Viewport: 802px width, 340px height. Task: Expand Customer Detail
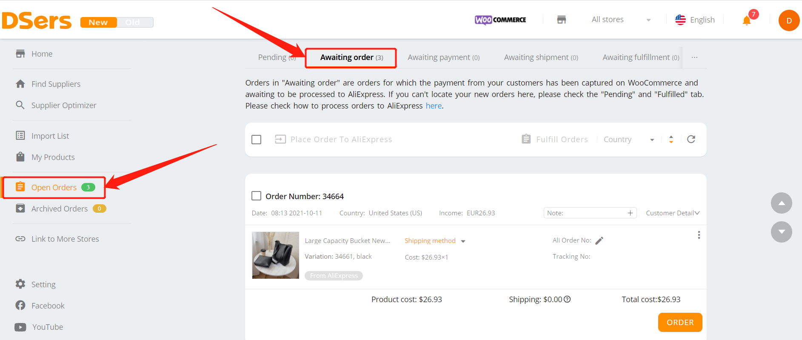(673, 213)
